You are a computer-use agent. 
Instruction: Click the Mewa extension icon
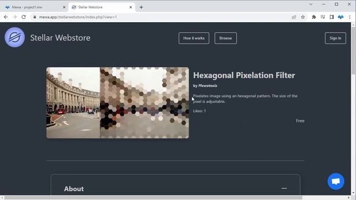(340, 17)
